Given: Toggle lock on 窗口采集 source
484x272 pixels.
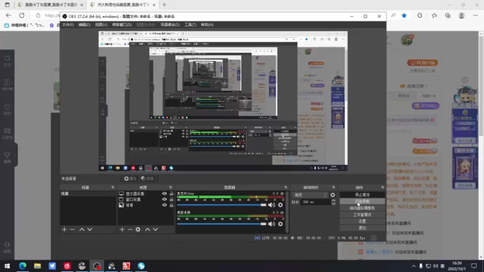Looking at the screenshot, I should click(171, 199).
